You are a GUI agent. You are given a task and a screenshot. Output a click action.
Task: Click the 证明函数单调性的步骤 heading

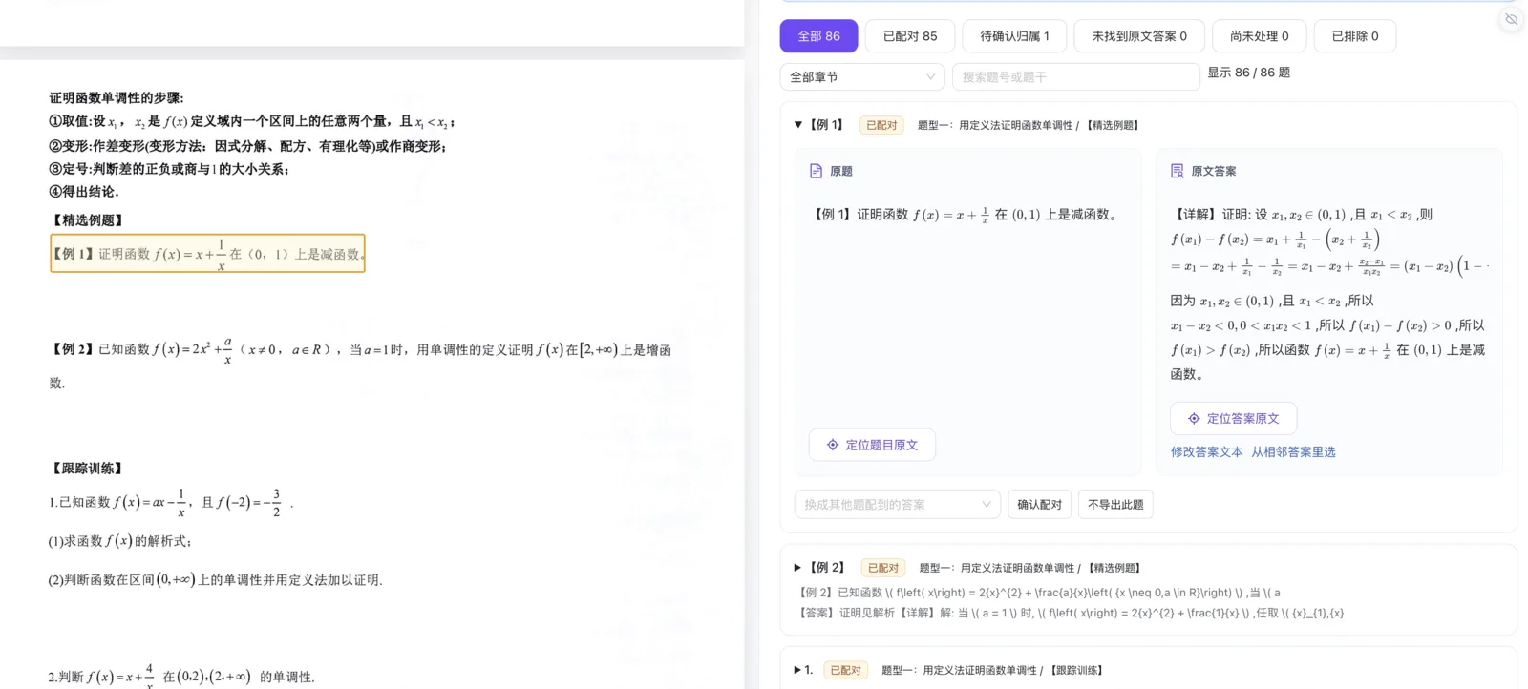tap(116, 97)
